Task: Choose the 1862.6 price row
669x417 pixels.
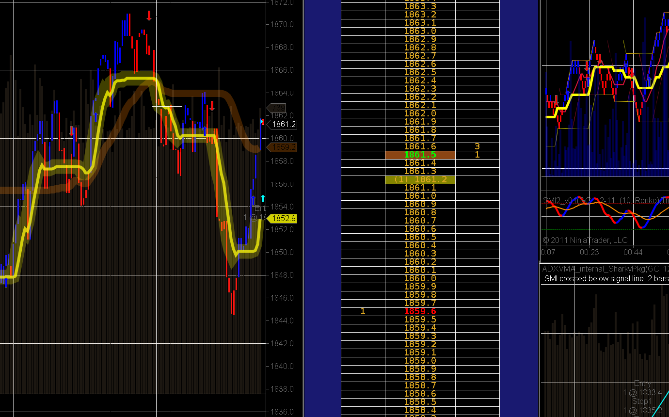Action: point(420,64)
